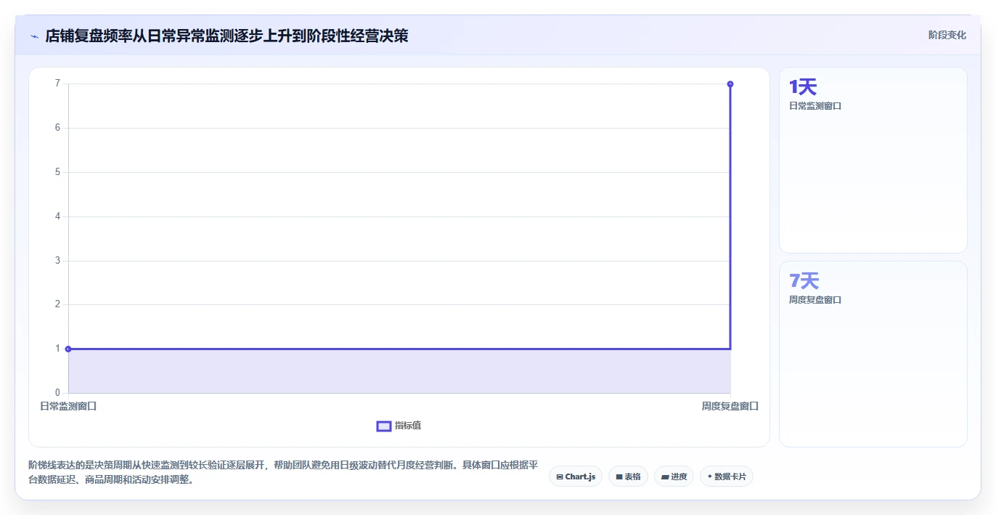Click the 阶段变化 label in the header

pos(947,35)
